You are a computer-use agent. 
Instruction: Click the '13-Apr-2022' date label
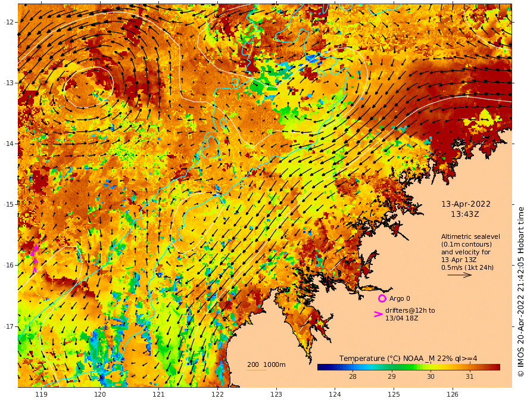click(x=466, y=204)
